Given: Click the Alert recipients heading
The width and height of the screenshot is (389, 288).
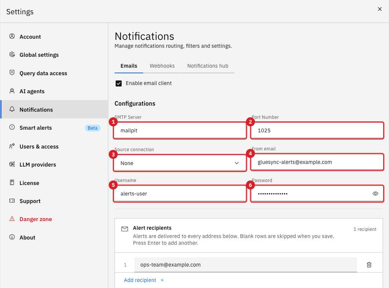Looking at the screenshot, I should click(152, 228).
